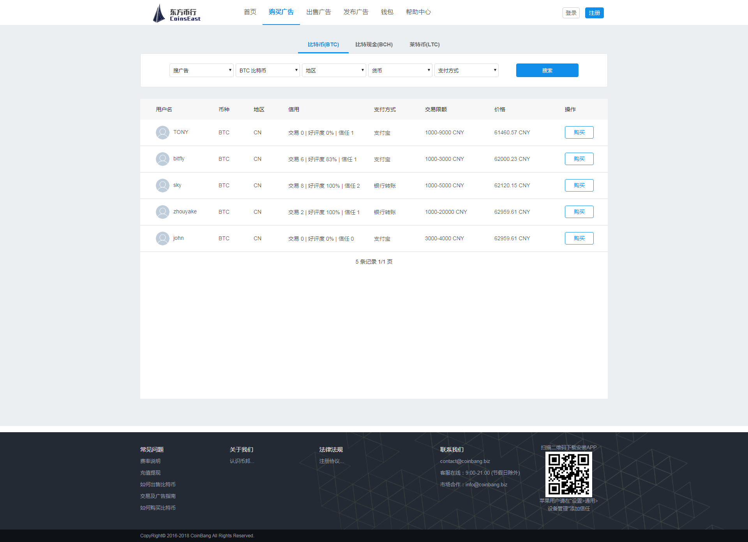Click the app download QR code
Viewport: 748px width, 542px height.
[568, 474]
